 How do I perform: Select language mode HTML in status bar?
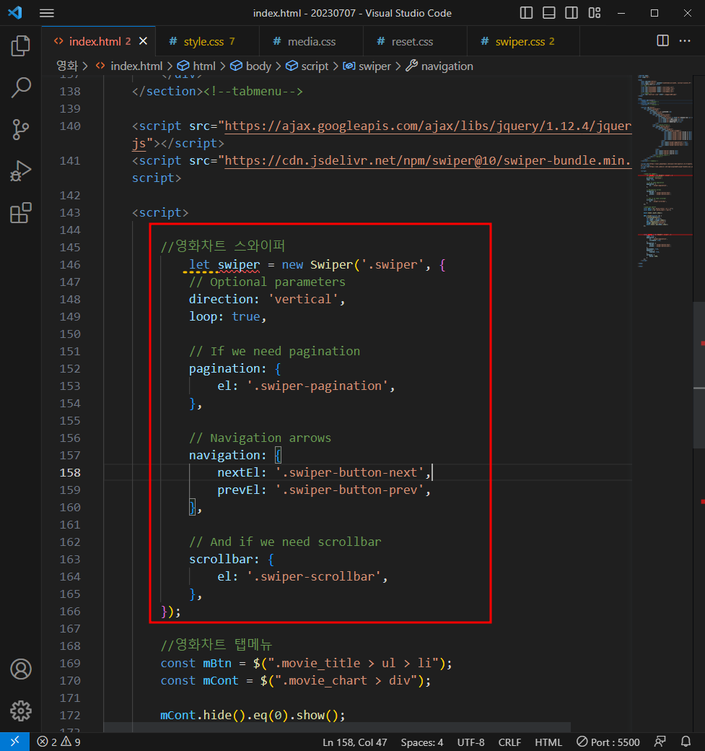548,742
